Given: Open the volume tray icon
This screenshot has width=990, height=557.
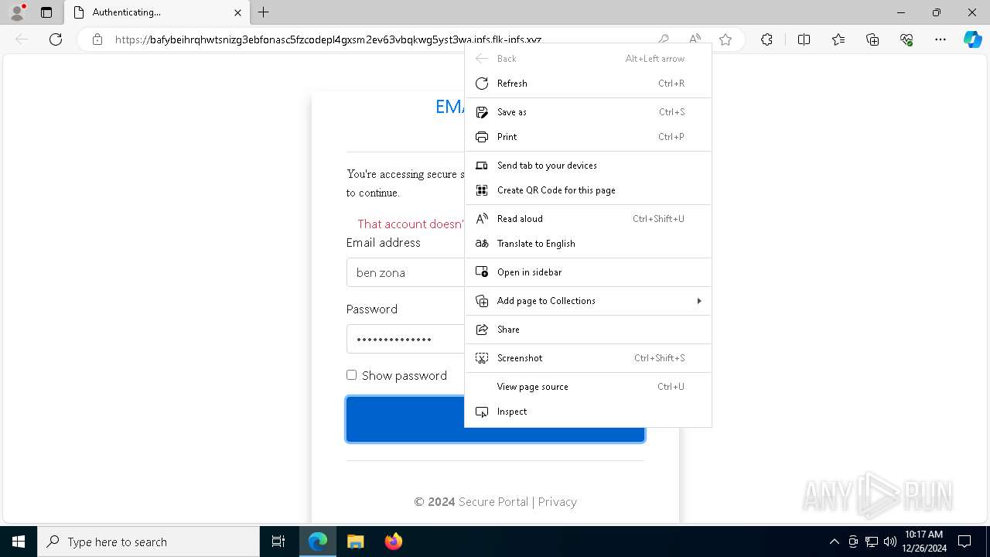Looking at the screenshot, I should point(889,542).
